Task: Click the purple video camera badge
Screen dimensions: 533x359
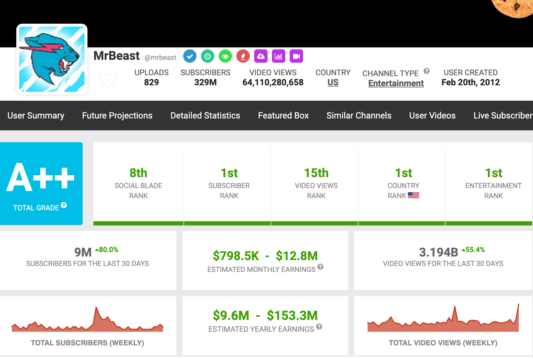Action: pyautogui.click(x=296, y=56)
